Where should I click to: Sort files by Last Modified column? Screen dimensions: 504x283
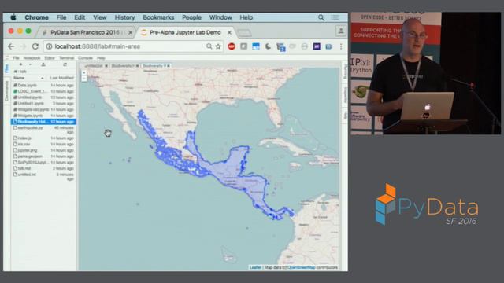coord(61,78)
